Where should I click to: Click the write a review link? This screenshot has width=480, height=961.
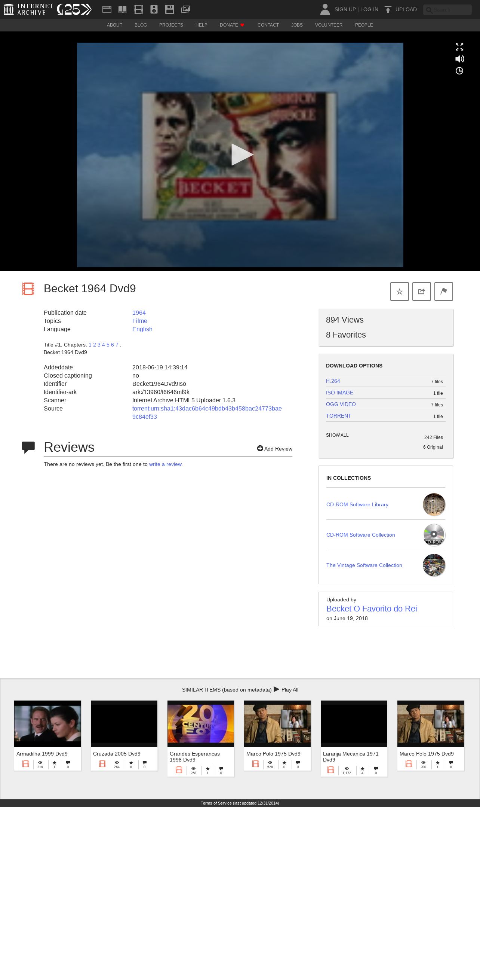tap(165, 464)
